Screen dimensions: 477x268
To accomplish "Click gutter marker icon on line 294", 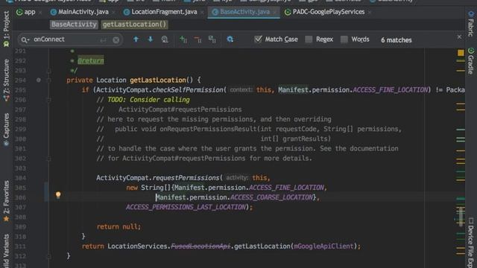I will [x=38, y=80].
